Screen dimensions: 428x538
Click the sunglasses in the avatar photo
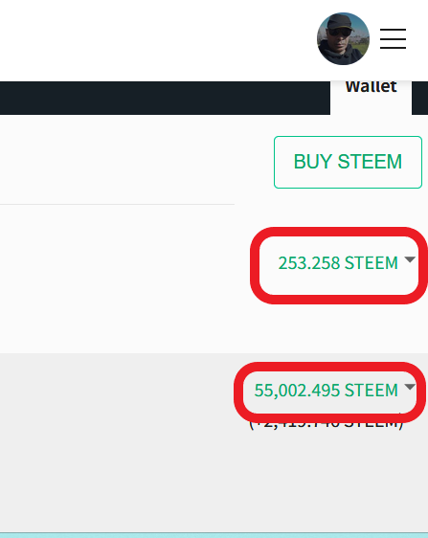coord(339,33)
